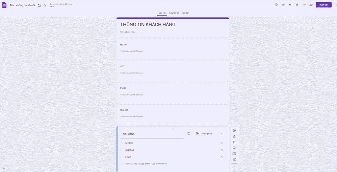Add a video from the sidebar
Image resolution: width=337 pixels, height=172 pixels.
[234, 154]
